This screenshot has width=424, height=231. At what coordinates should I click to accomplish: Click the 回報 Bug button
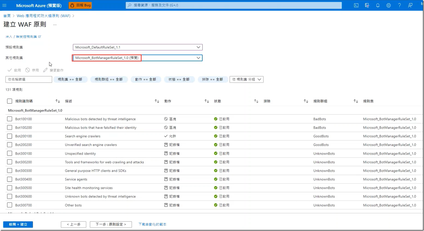pyautogui.click(x=80, y=5)
